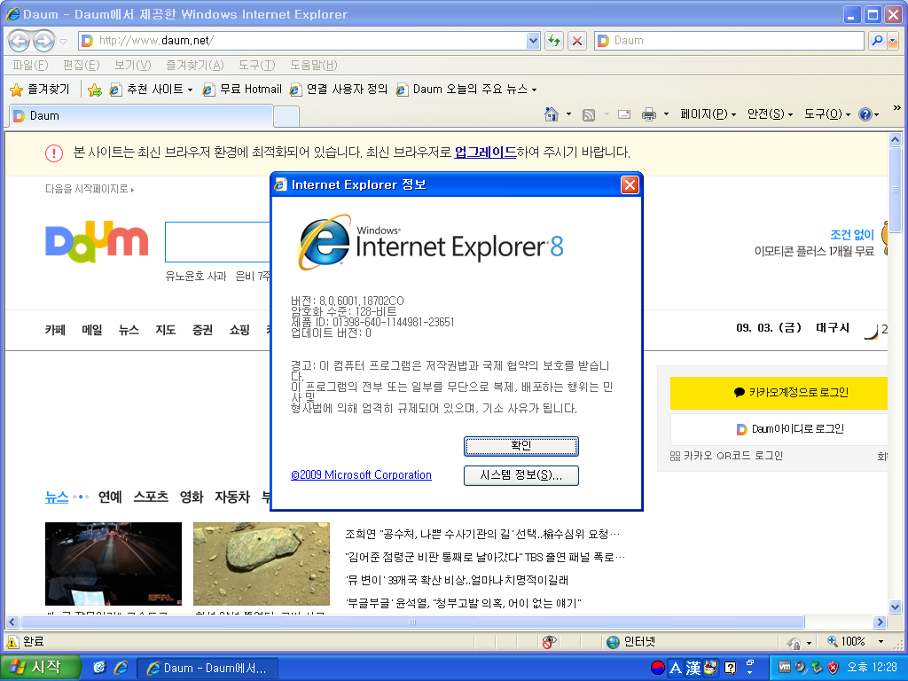Screen dimensions: 908x681
Task: Click Daum아이디로 로그인 button
Action: click(779, 429)
